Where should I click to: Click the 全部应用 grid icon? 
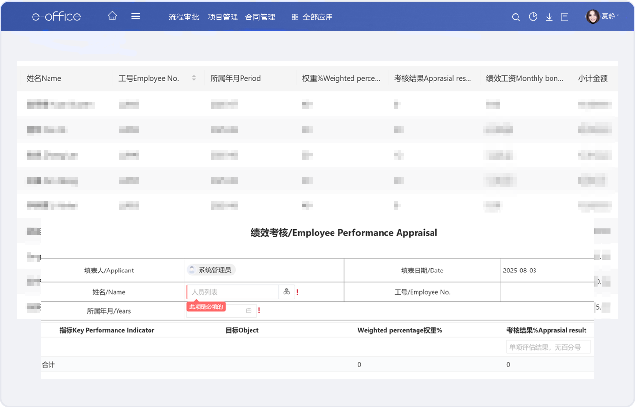click(295, 17)
